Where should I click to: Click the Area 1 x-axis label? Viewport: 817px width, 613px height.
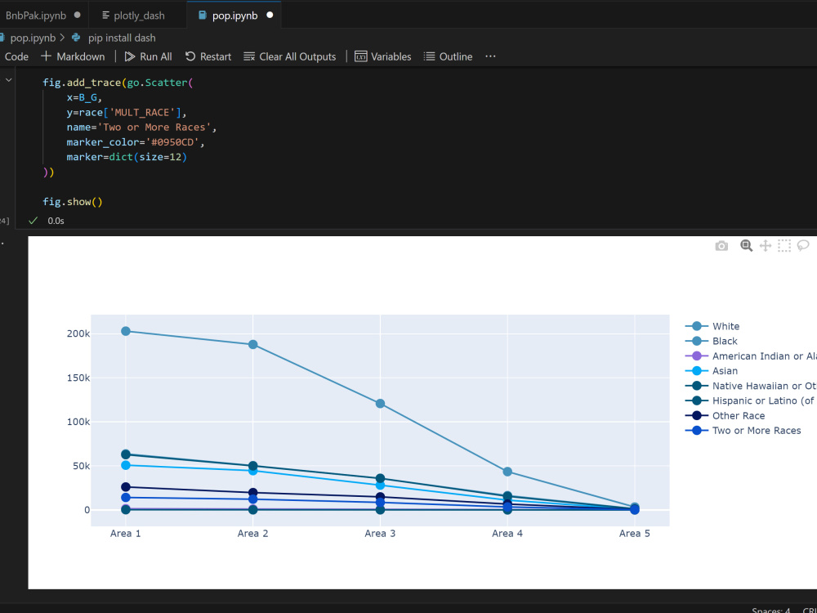coord(126,533)
